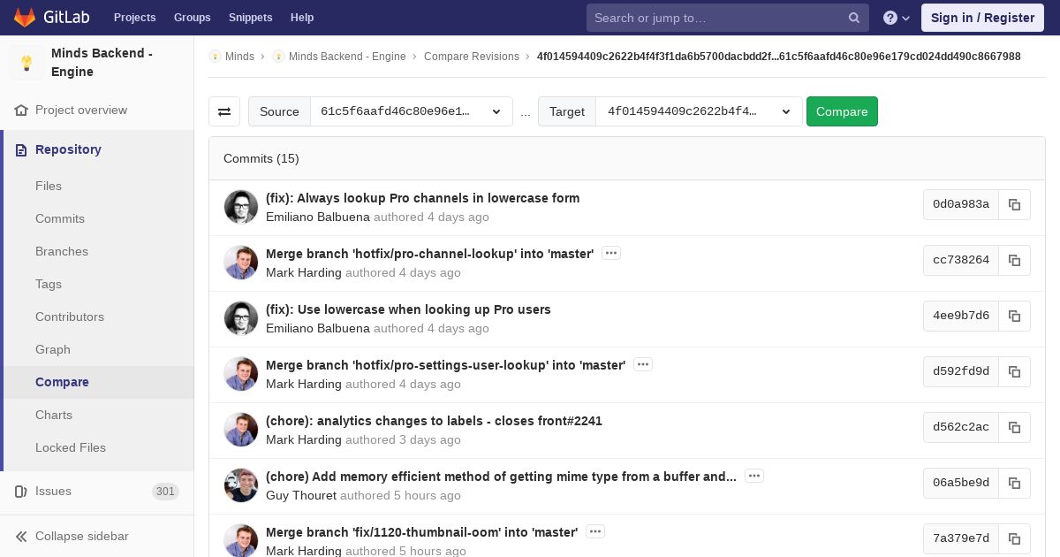Click Project overview in sidebar

pos(81,111)
